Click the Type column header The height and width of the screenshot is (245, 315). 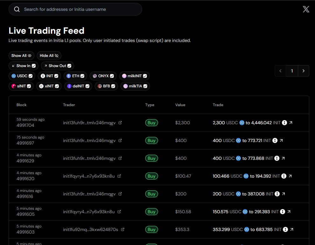(150, 105)
